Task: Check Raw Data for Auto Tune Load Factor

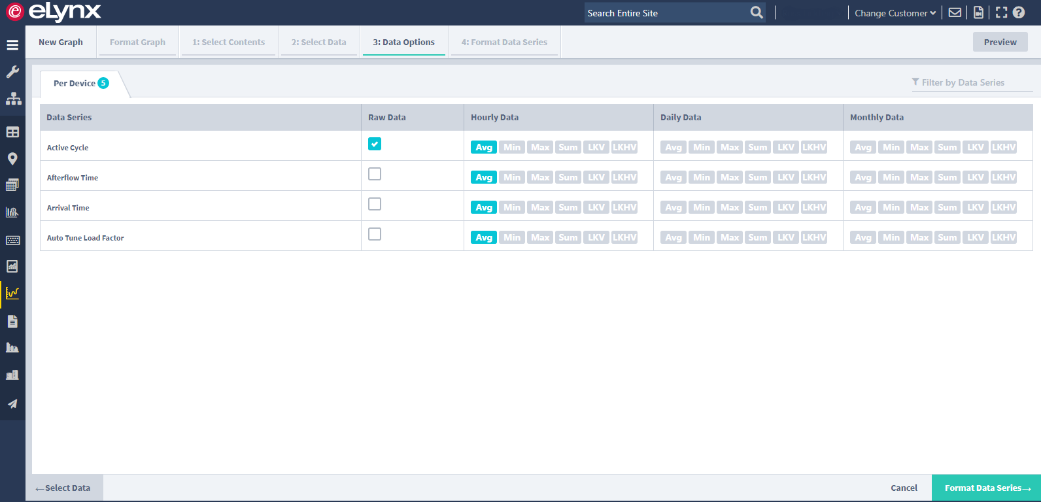Action: coord(375,234)
